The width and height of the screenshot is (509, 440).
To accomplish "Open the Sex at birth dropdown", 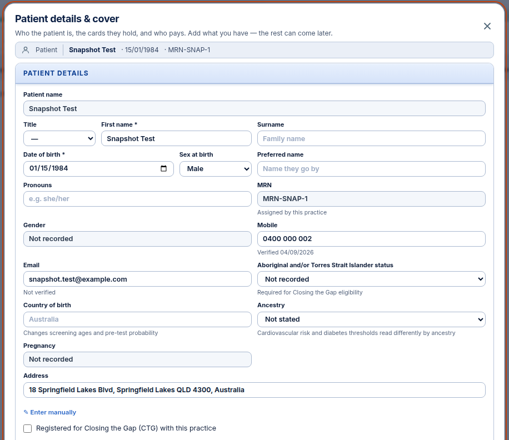I will tap(216, 169).
